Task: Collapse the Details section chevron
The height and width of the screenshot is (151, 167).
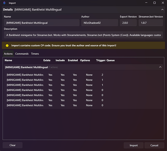Action: pos(162,10)
